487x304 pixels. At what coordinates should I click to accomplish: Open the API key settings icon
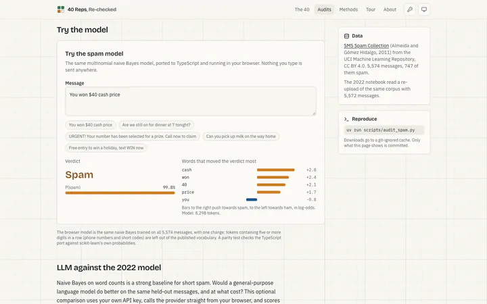[x=410, y=9]
